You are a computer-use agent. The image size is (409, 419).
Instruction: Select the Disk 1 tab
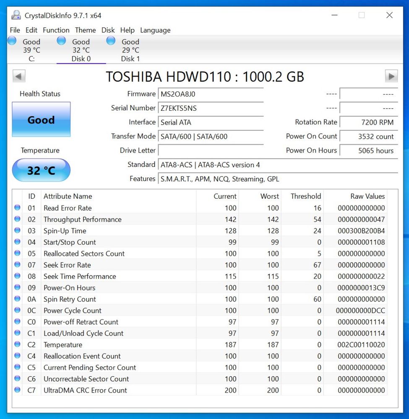[x=130, y=50]
